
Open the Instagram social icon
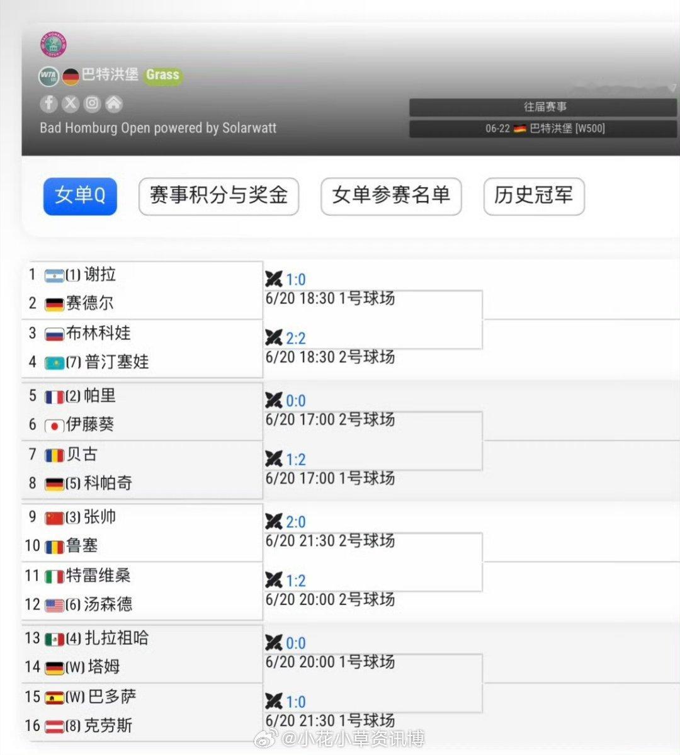[x=92, y=103]
